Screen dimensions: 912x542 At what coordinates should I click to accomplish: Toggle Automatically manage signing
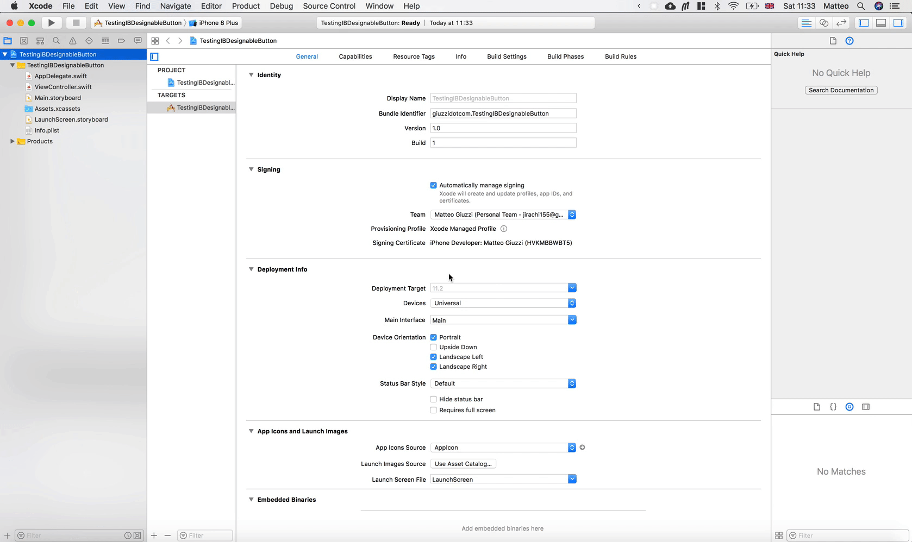click(x=433, y=185)
